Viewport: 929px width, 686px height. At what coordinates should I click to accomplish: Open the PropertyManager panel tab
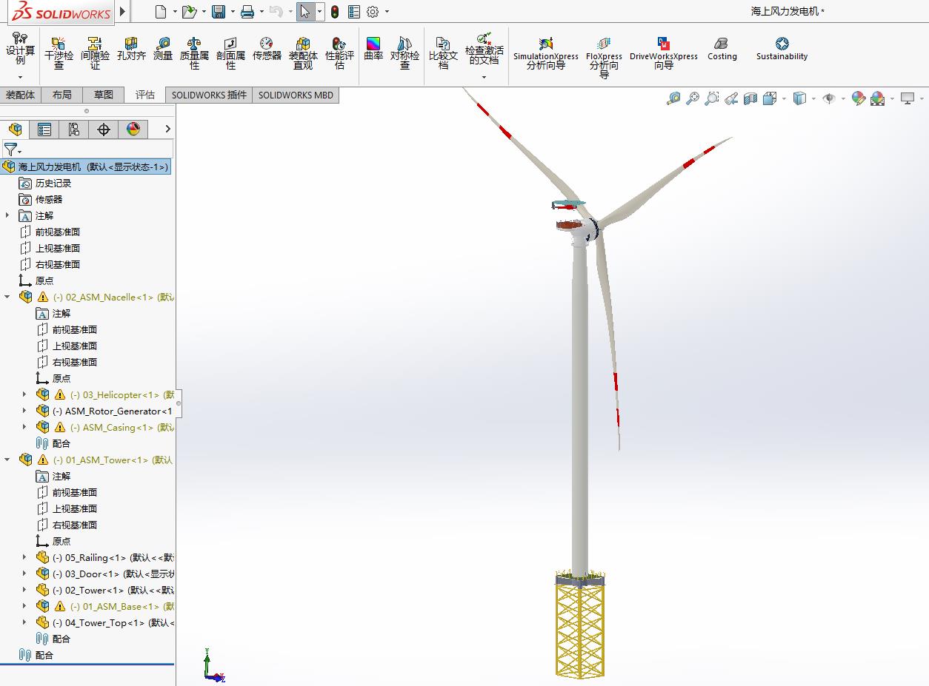(44, 130)
